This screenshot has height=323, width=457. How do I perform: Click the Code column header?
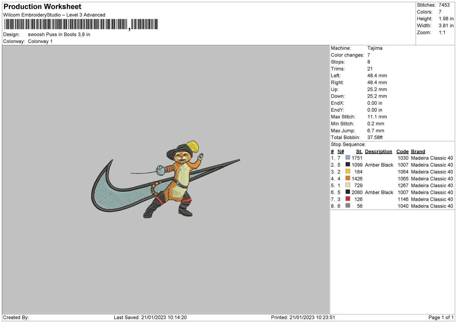pos(402,152)
